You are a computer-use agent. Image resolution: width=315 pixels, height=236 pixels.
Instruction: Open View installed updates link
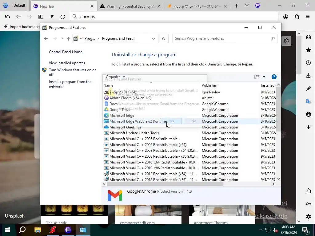[x=67, y=63]
